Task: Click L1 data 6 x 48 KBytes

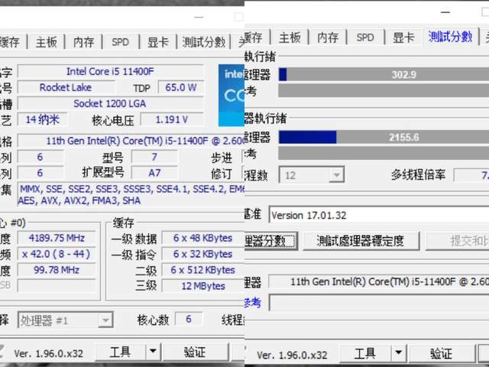Action: tap(202, 238)
